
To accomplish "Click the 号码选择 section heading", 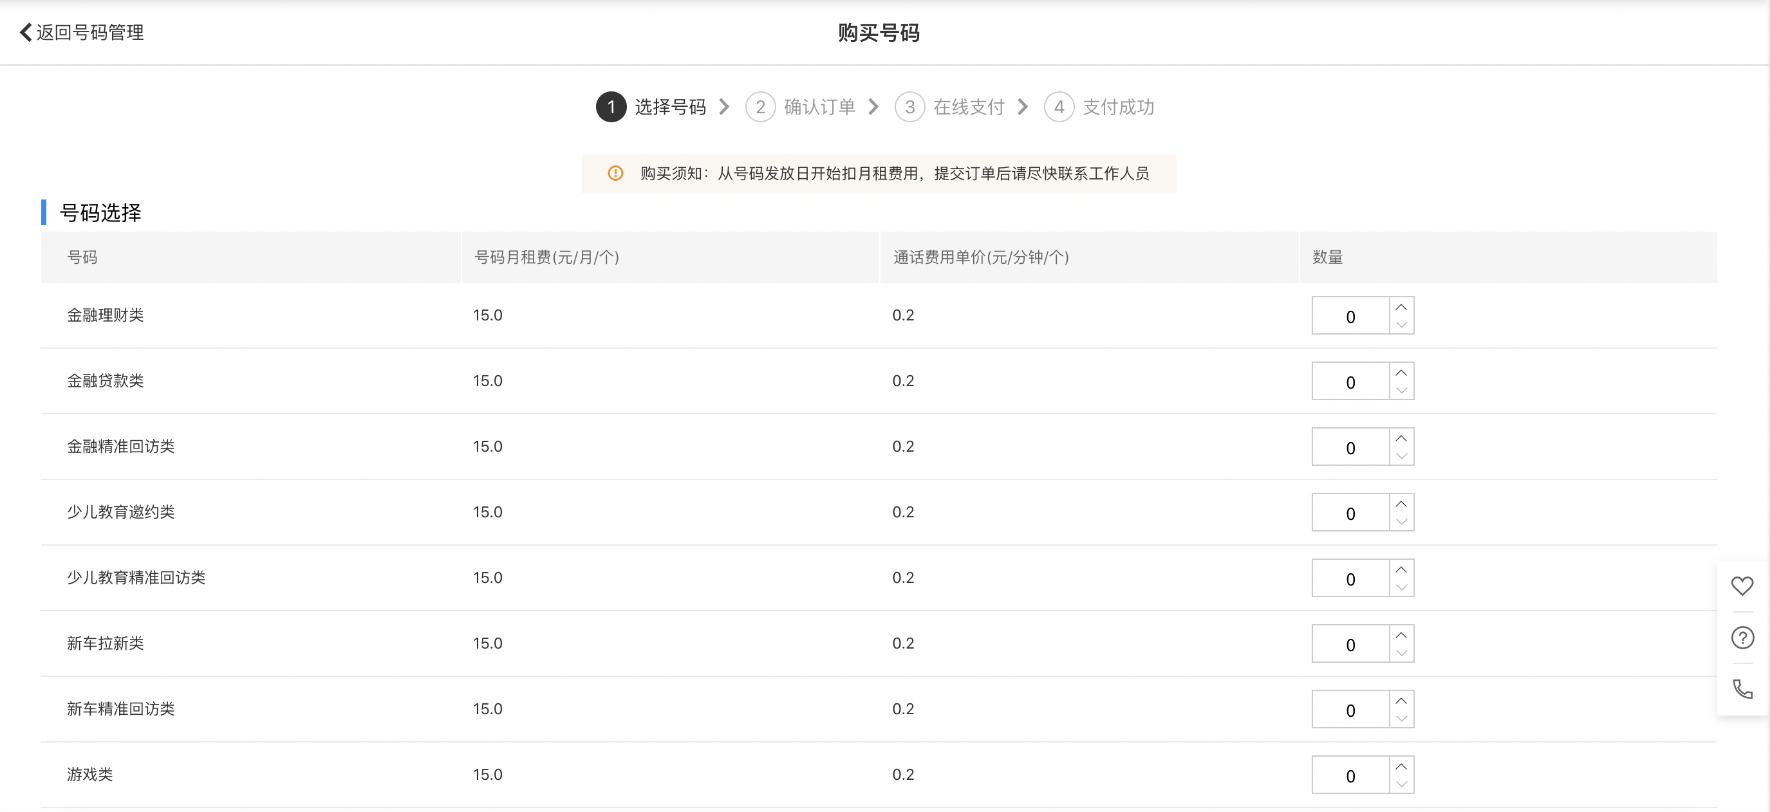I will [100, 212].
